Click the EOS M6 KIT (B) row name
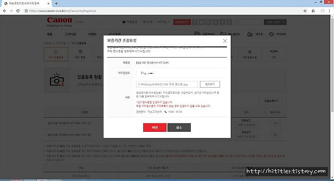 [x=69, y=135]
